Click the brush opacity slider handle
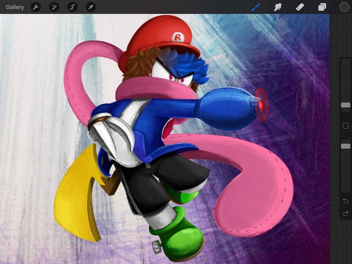The height and width of the screenshot is (264, 352). tap(346, 146)
